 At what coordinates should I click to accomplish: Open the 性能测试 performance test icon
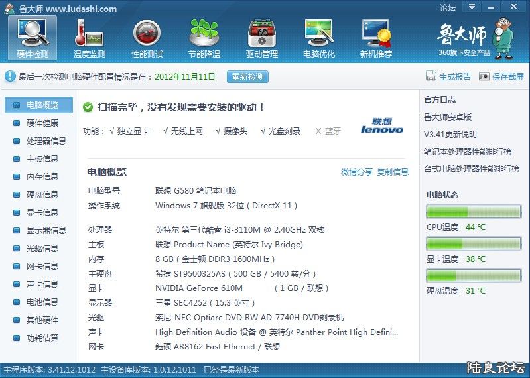tap(147, 37)
